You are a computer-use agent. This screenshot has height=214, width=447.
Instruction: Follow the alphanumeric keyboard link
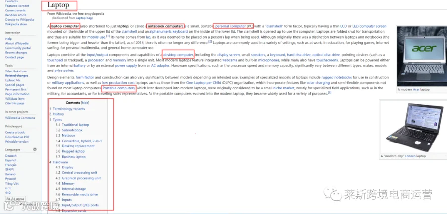[x=168, y=32]
